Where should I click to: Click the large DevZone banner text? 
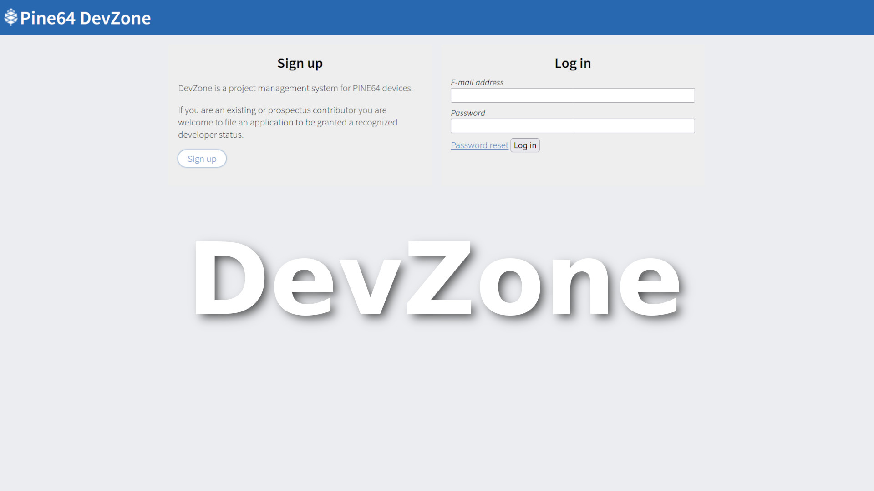tap(436, 278)
